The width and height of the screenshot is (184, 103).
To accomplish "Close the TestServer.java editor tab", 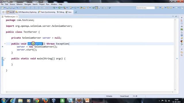I will point(17,17).
